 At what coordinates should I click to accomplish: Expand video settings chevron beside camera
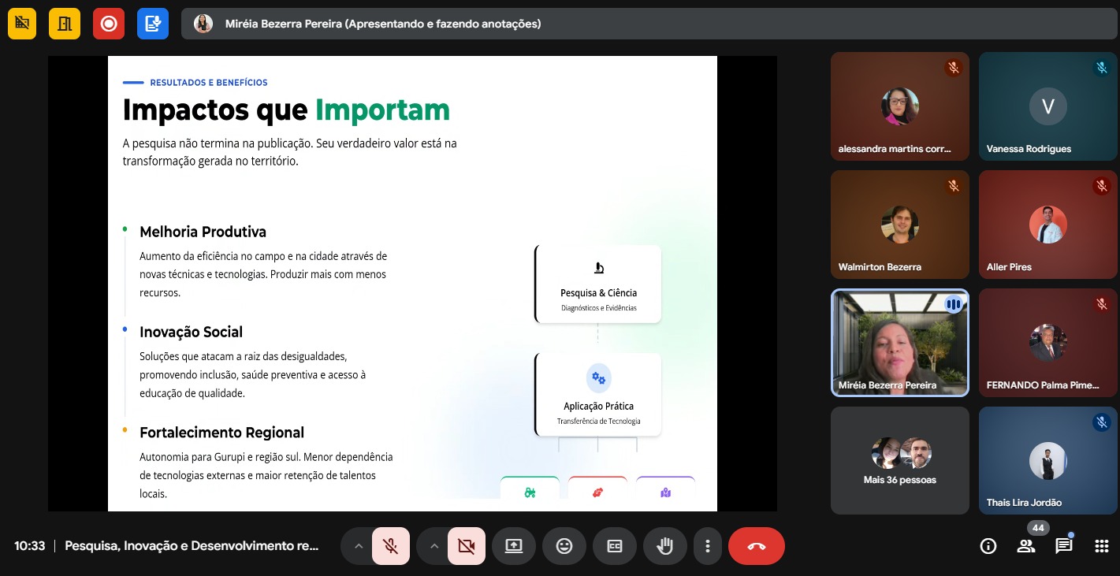pyautogui.click(x=434, y=546)
